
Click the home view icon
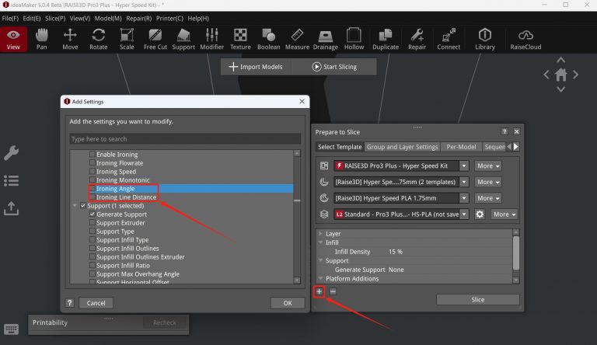click(560, 75)
